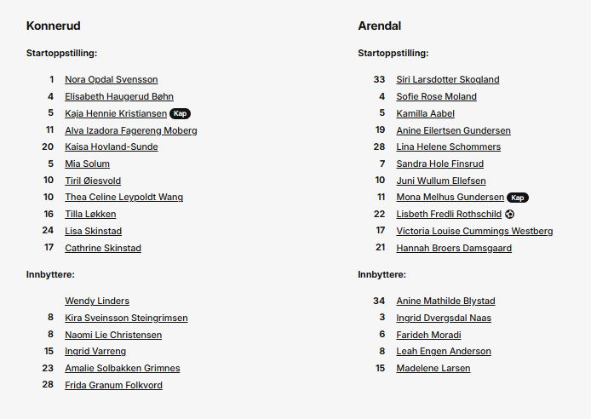
Task: Open Thea Celine Leypoldt Wang profile
Action: point(123,197)
